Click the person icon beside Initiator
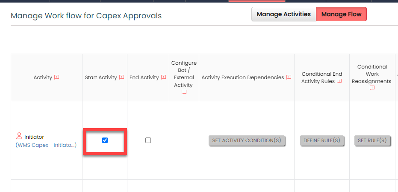Image resolution: width=398 pixels, height=192 pixels. (19, 137)
